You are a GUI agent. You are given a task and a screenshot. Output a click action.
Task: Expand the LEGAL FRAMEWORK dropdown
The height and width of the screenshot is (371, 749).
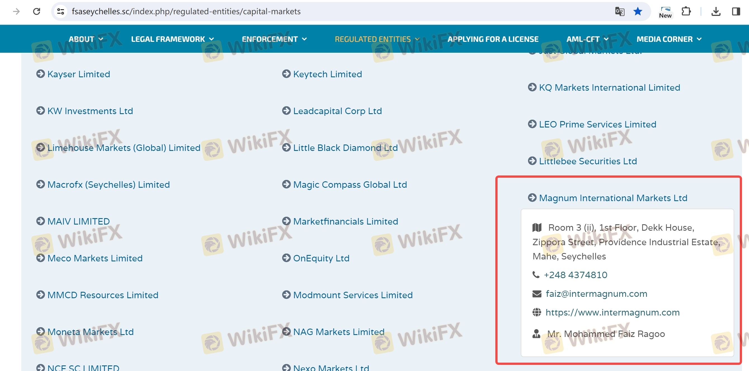(172, 39)
